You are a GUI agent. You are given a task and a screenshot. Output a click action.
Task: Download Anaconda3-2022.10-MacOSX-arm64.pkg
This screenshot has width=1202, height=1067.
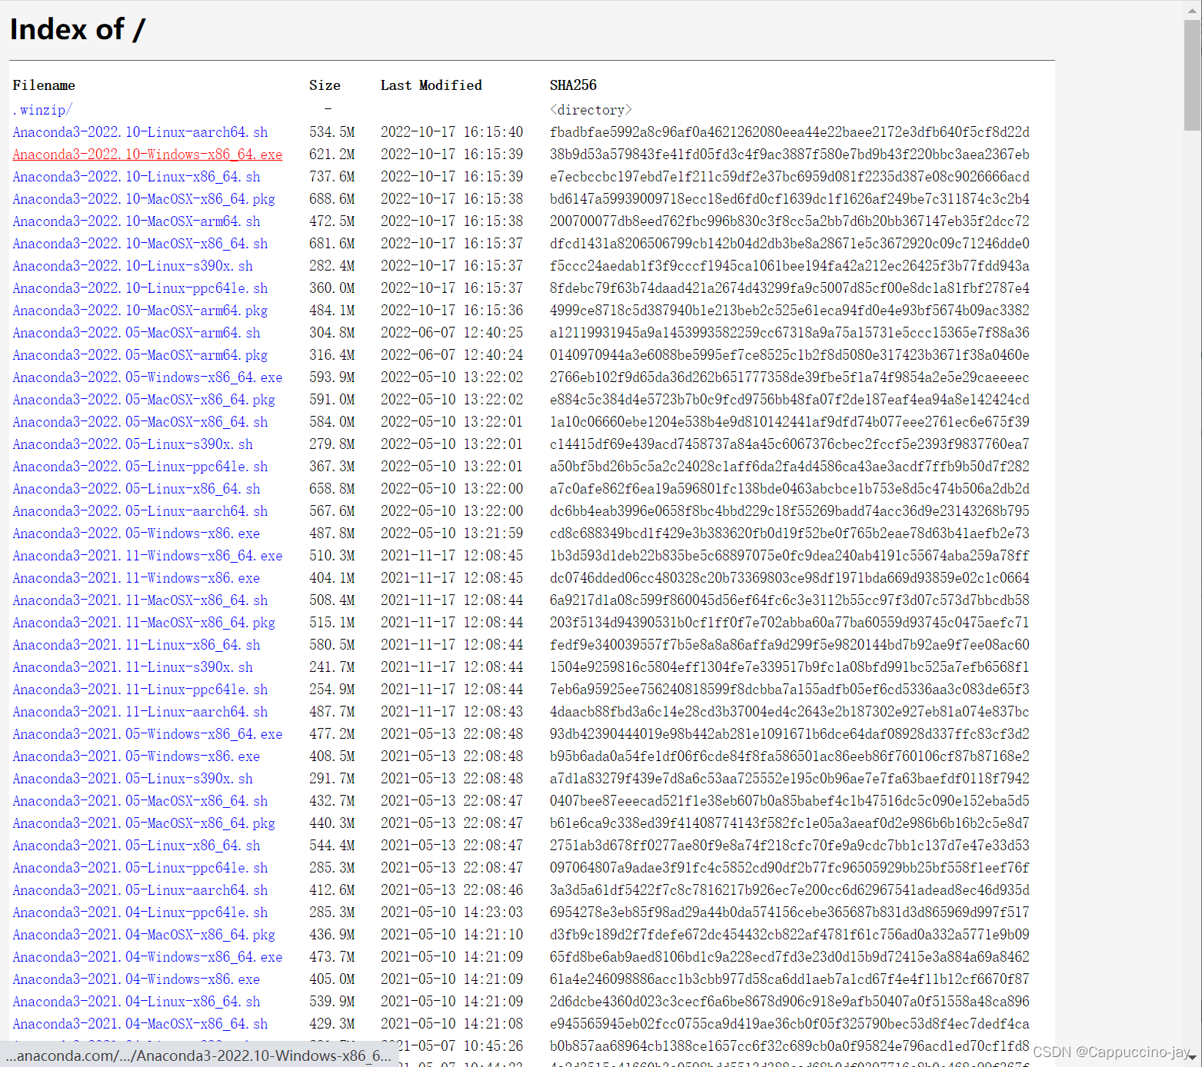140,311
